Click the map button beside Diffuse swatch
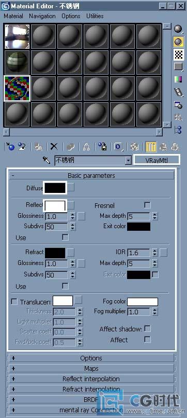This screenshot has width=187, height=418. pos(71,187)
